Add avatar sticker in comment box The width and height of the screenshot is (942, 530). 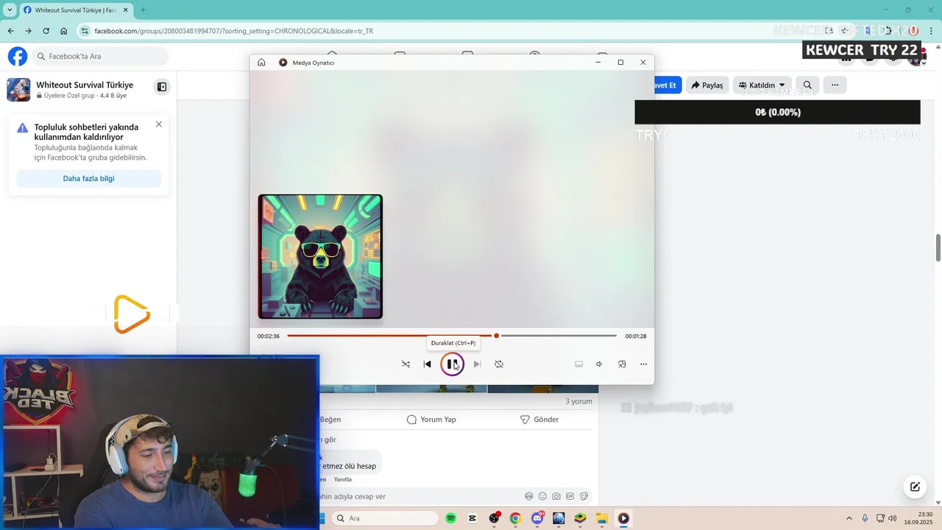click(x=528, y=496)
